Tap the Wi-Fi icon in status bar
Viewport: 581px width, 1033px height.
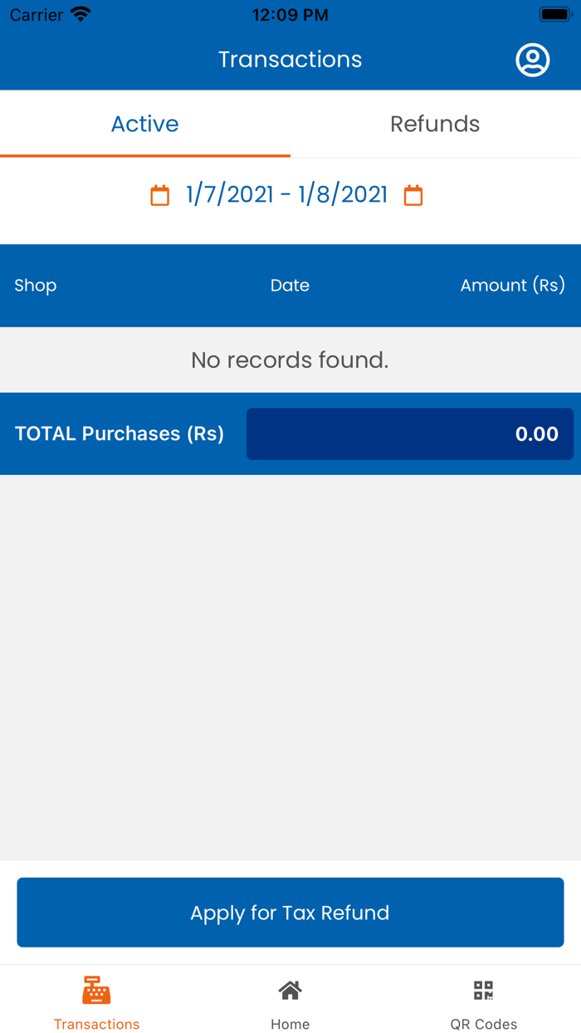pos(81,13)
